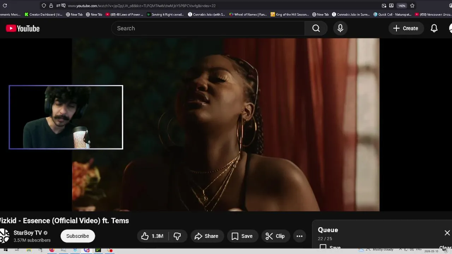
Task: Reload the page with browser refresh icon
Action: [x=5, y=6]
